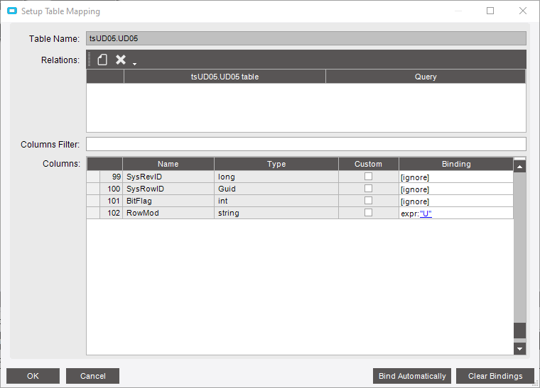
Task: Click the Cancel button
Action: coord(92,376)
